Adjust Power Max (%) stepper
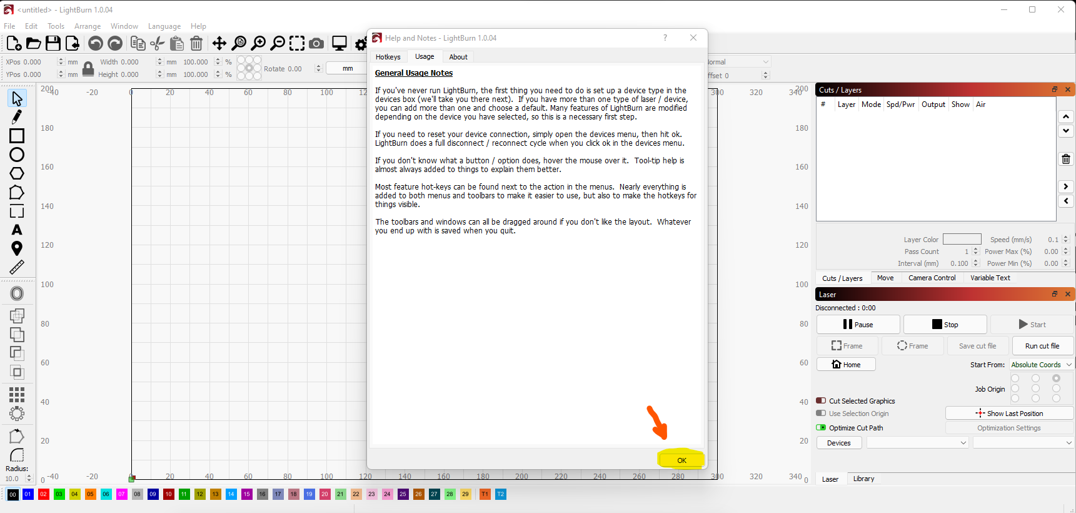Screen dimensions: 1076x513 tap(1066, 251)
